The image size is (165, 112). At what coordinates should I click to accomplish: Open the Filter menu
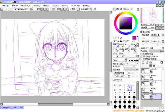[x=55, y=6]
